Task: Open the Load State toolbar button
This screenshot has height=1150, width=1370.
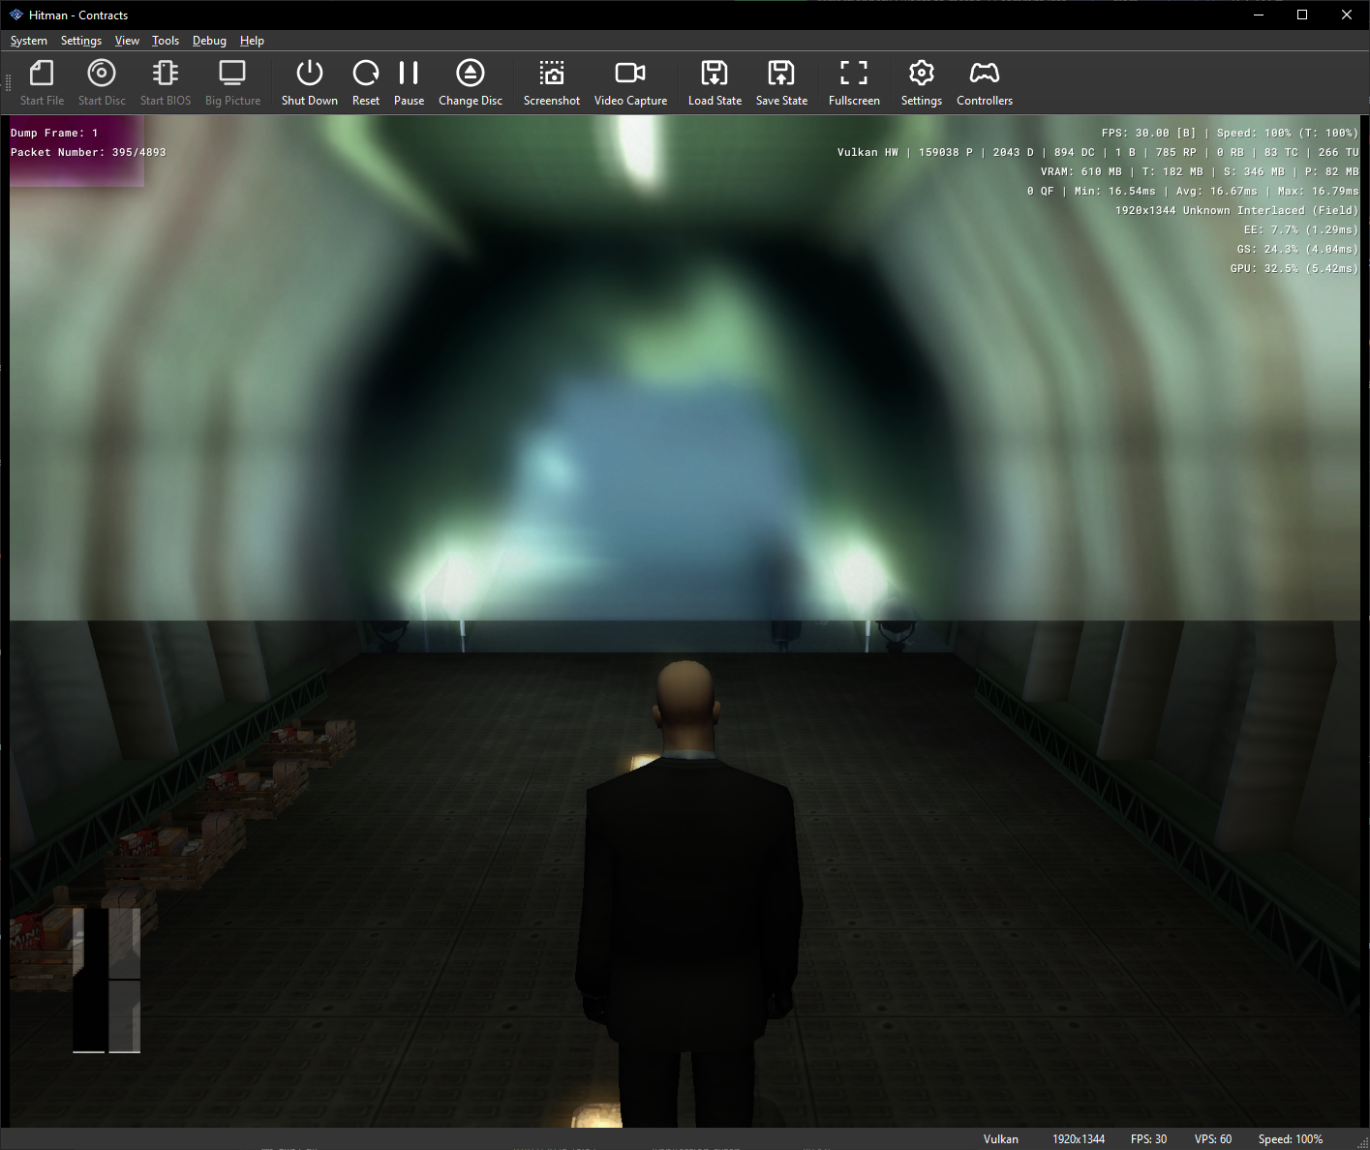Action: point(715,83)
